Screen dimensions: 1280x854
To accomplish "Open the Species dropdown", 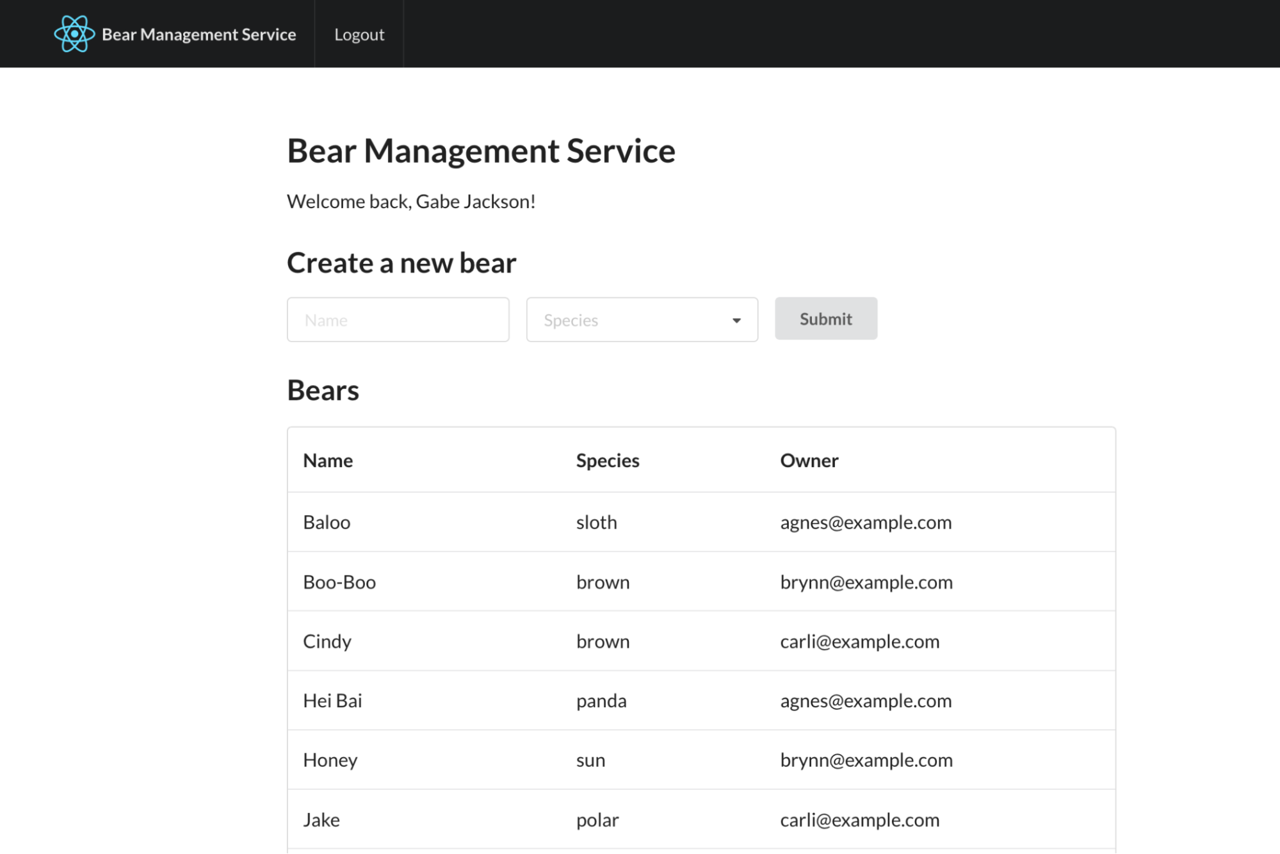I will click(641, 320).
